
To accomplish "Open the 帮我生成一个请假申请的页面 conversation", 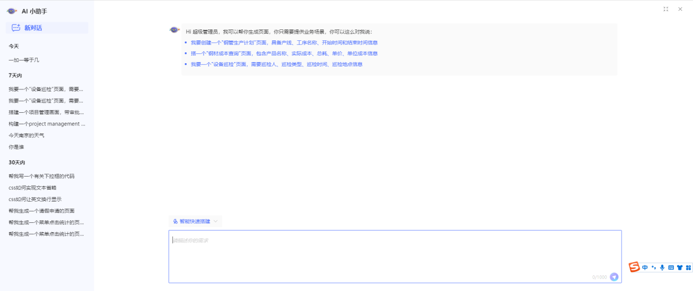I will click(41, 211).
